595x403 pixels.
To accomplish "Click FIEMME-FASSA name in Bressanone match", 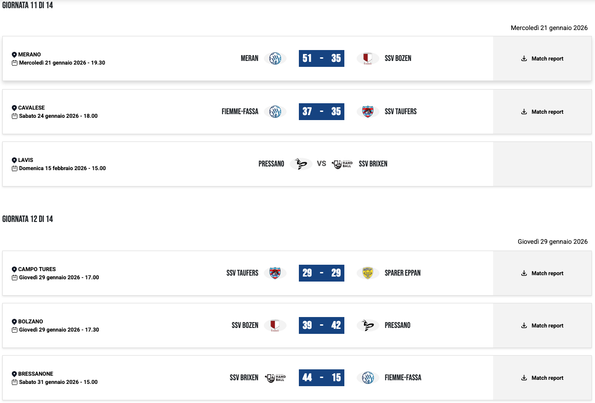I will point(403,378).
